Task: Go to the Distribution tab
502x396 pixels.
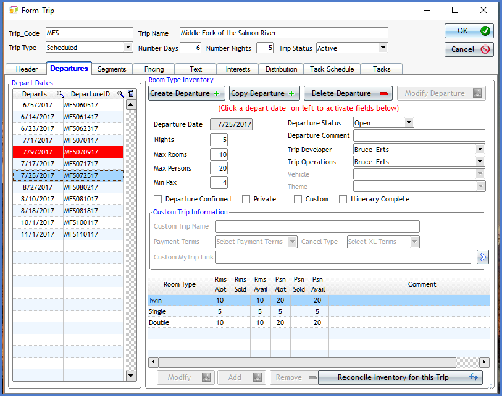Action: click(281, 69)
